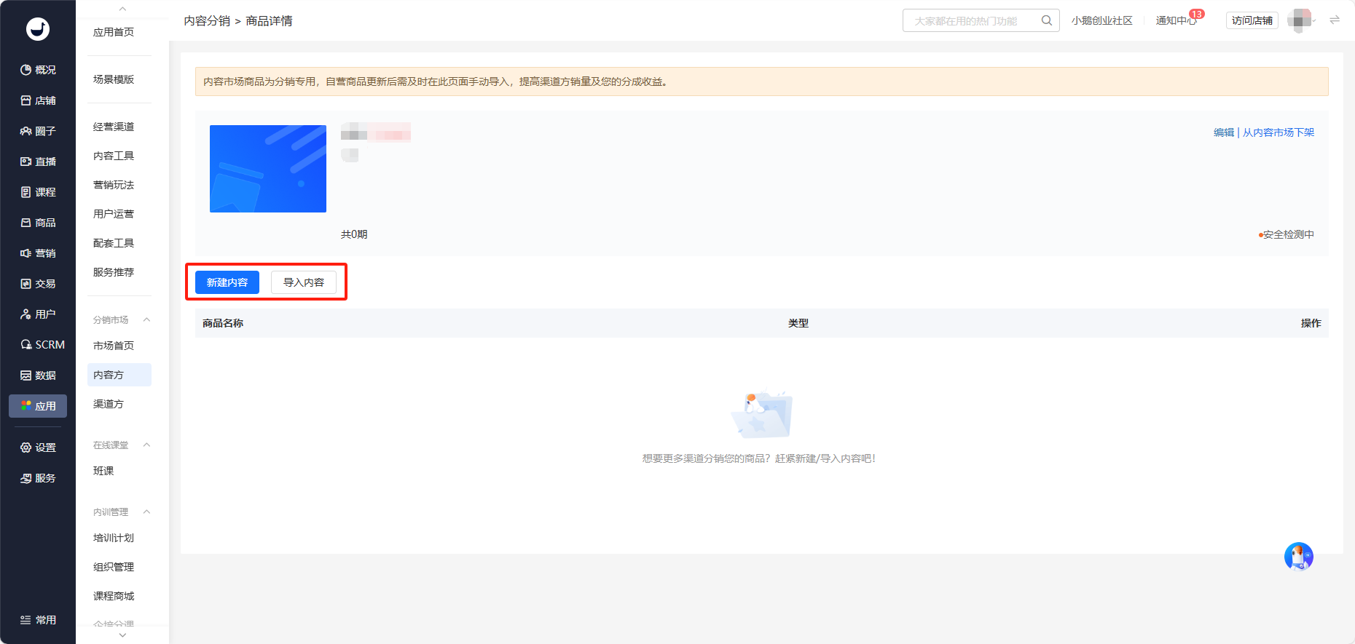
Task: Open 服务 services section
Action: pos(38,478)
